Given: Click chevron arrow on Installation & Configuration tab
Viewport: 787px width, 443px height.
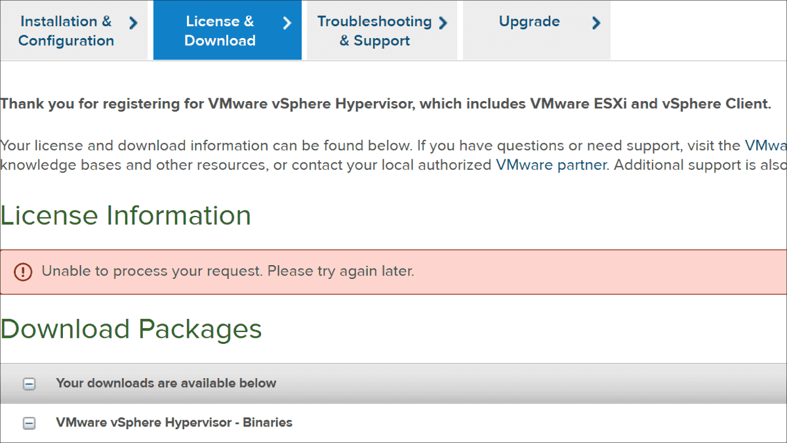Looking at the screenshot, I should pos(133,22).
